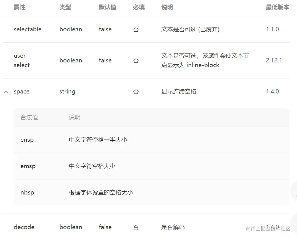
Task: Click the 'nbsp' legal value
Action: pyautogui.click(x=27, y=193)
